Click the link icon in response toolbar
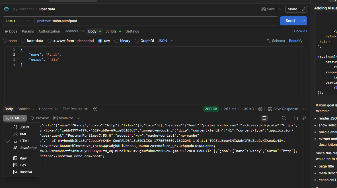 click(x=304, y=118)
